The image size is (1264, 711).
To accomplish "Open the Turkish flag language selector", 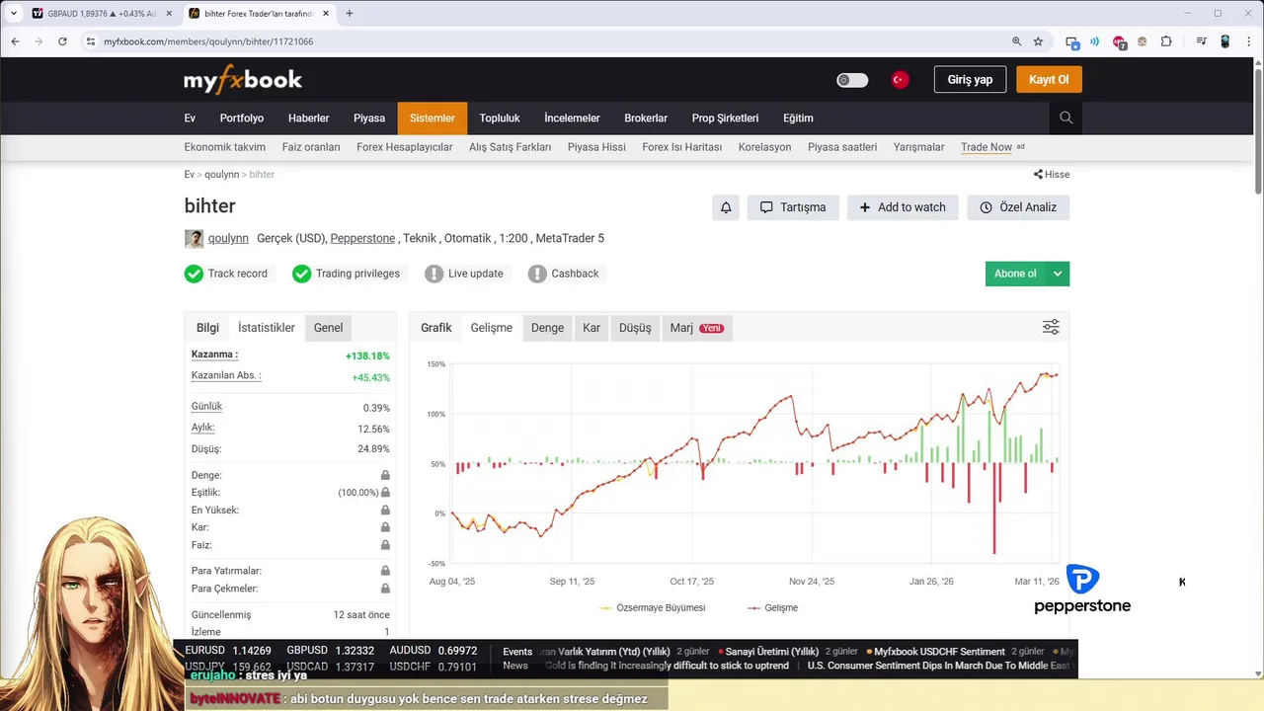I will 900,80.
